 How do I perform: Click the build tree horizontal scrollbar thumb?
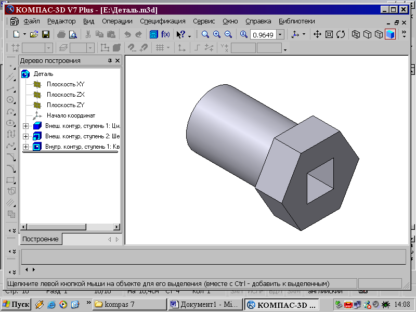point(57,227)
